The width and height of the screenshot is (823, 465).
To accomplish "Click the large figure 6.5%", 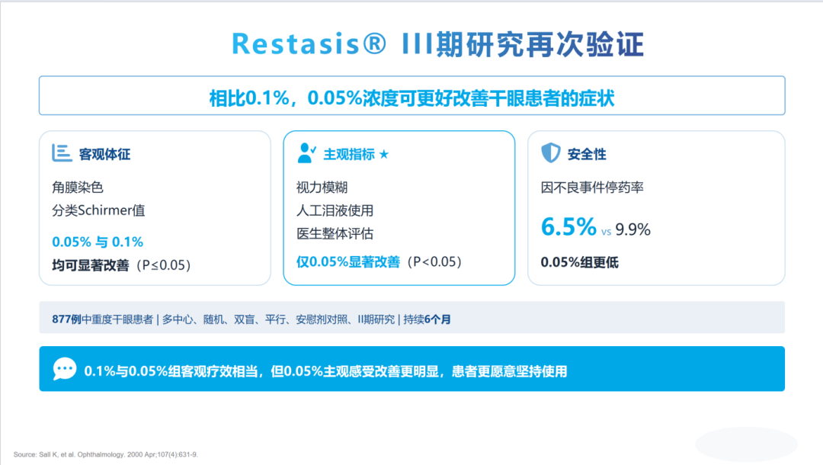I will tap(568, 226).
